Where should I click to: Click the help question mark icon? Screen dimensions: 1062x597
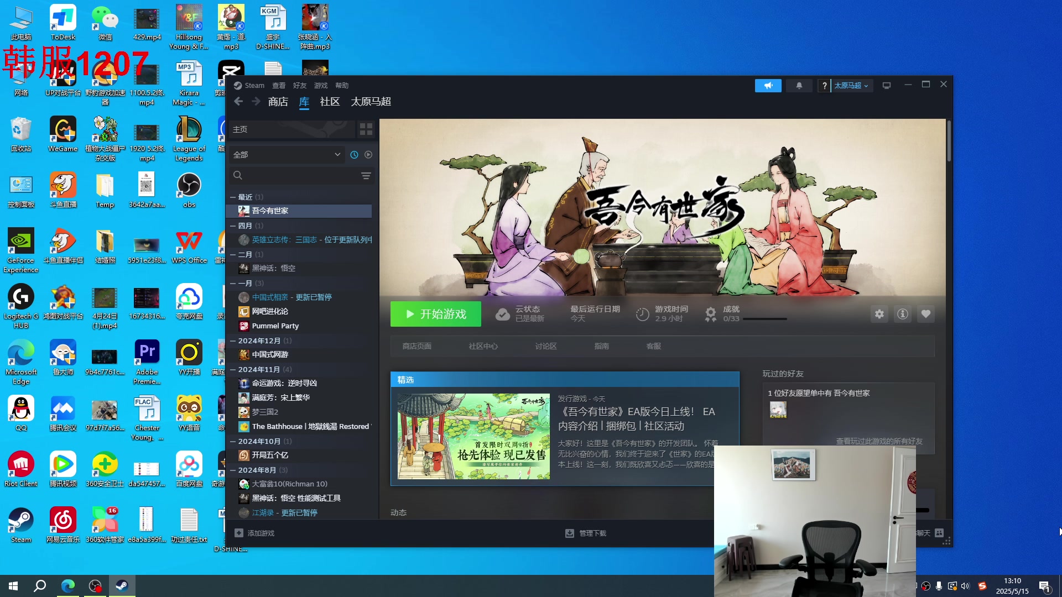click(x=824, y=86)
